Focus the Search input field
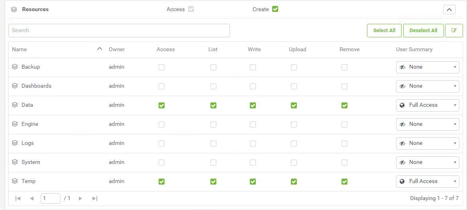The height and width of the screenshot is (210, 467). point(119,31)
